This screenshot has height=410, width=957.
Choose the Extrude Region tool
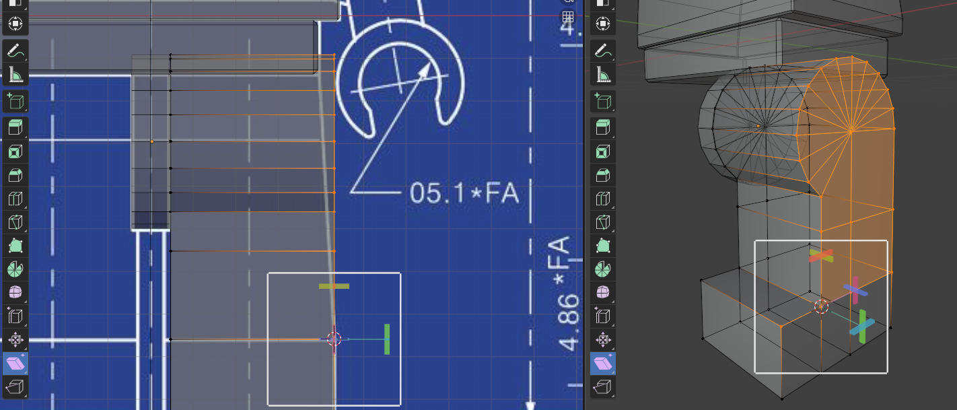(15, 128)
